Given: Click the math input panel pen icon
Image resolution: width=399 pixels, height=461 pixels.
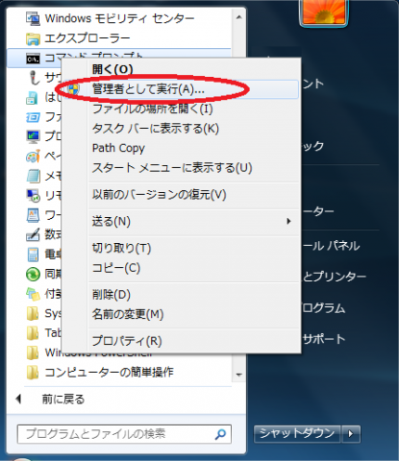Looking at the screenshot, I should coord(33,234).
